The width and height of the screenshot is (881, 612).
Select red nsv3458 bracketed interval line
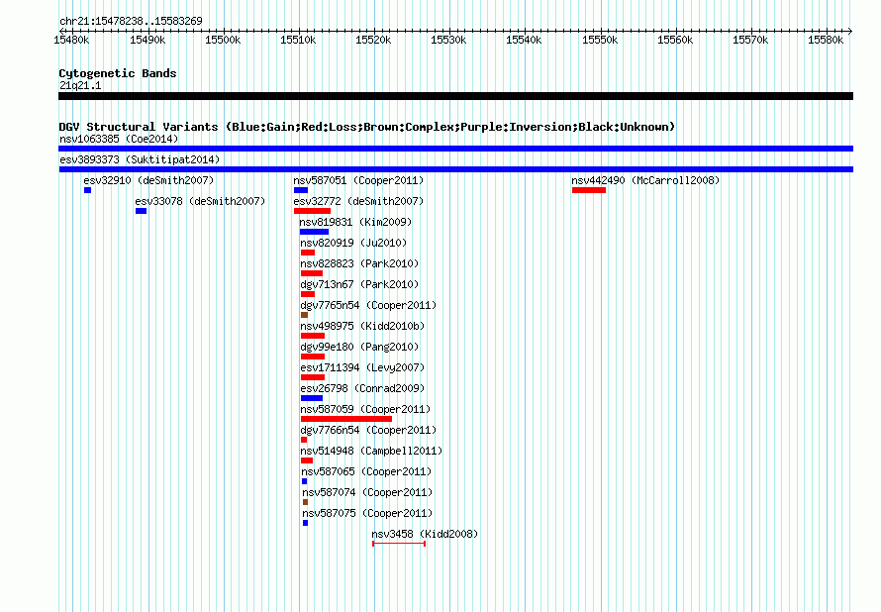pos(399,544)
